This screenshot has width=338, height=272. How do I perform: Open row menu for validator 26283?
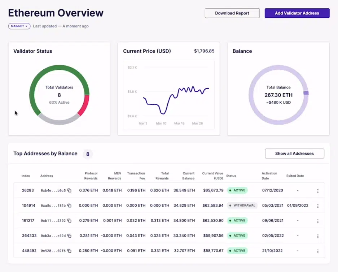(318, 191)
